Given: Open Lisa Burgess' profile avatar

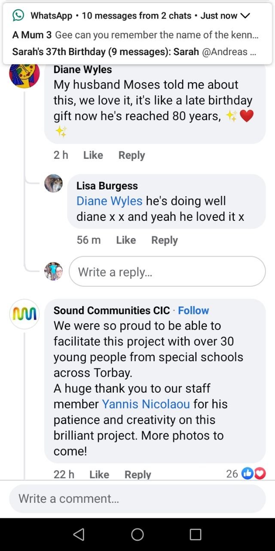Looking at the screenshot, I should pyautogui.click(x=54, y=183).
